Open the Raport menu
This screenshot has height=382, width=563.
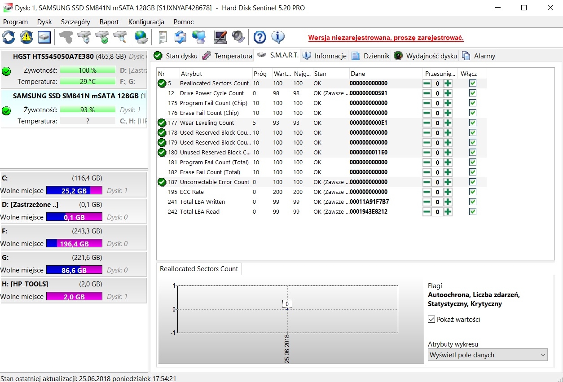[109, 22]
